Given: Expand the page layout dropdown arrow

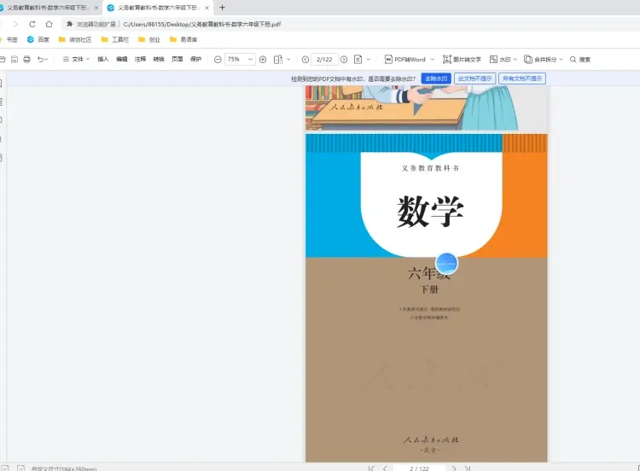Looking at the screenshot, I should click(x=288, y=60).
